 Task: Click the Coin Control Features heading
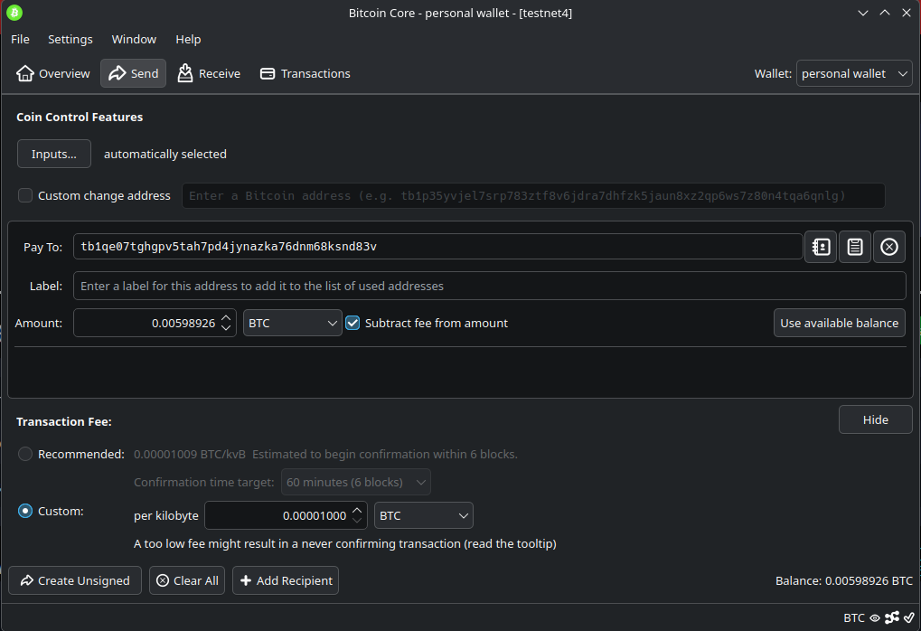click(x=80, y=117)
